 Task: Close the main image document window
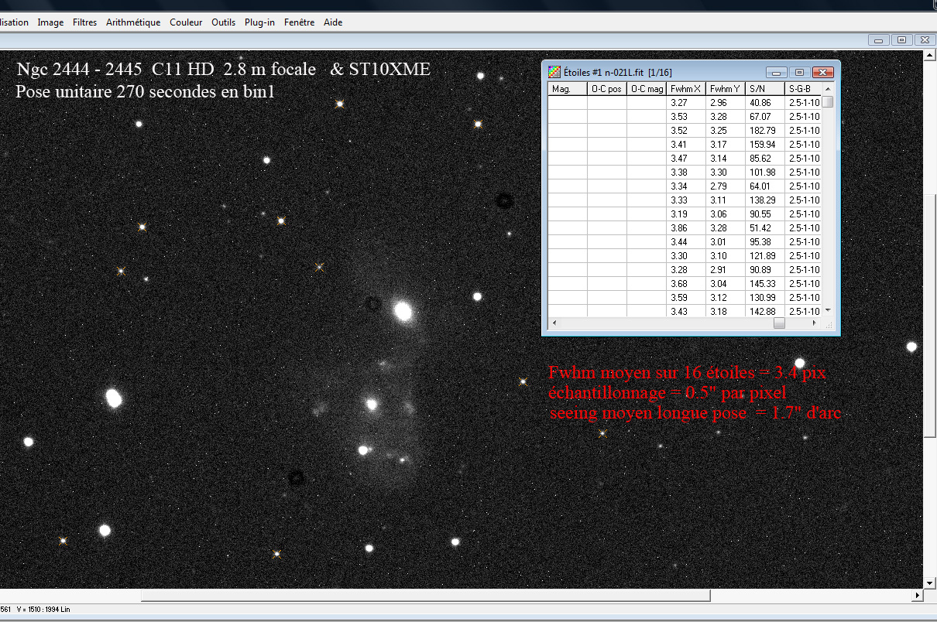coord(925,40)
